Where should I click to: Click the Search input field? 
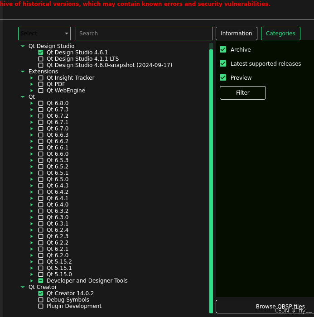click(144, 34)
